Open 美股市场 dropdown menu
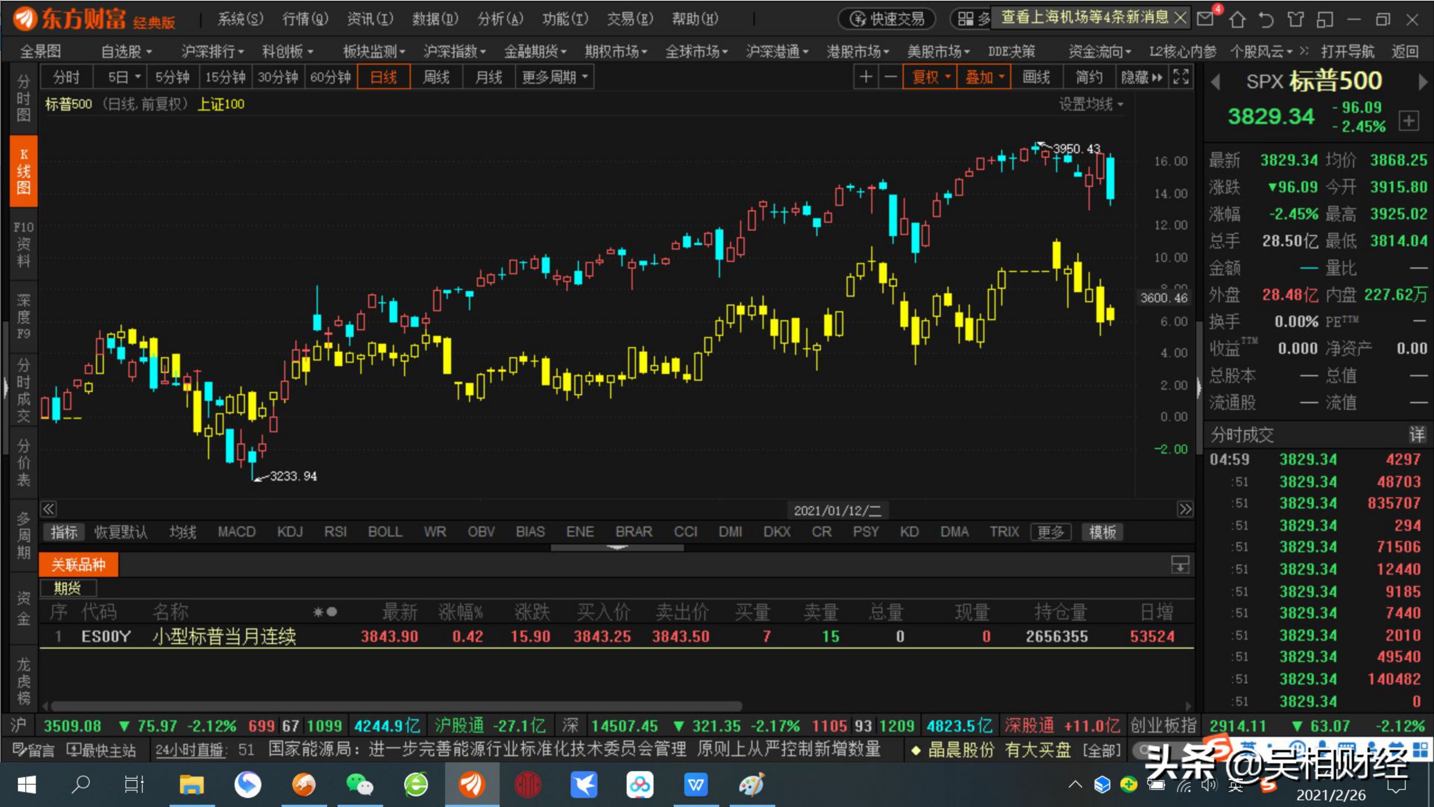This screenshot has width=1434, height=807. pyautogui.click(x=939, y=52)
